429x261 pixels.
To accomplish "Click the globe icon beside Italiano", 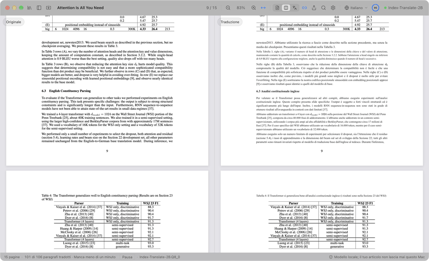I will pyautogui.click(x=347, y=8).
